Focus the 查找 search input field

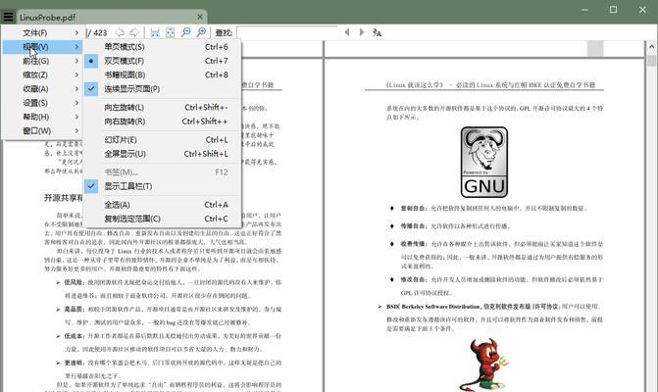(x=287, y=32)
